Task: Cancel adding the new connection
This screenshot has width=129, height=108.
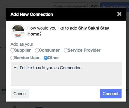Action: [20, 93]
